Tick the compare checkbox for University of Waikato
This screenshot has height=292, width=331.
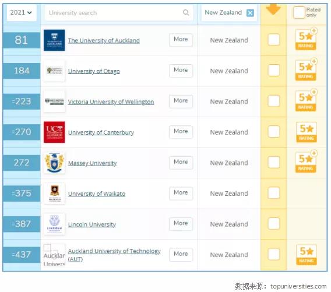point(273,193)
